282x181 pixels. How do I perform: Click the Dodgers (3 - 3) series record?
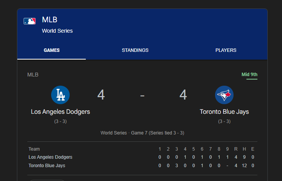60,121
